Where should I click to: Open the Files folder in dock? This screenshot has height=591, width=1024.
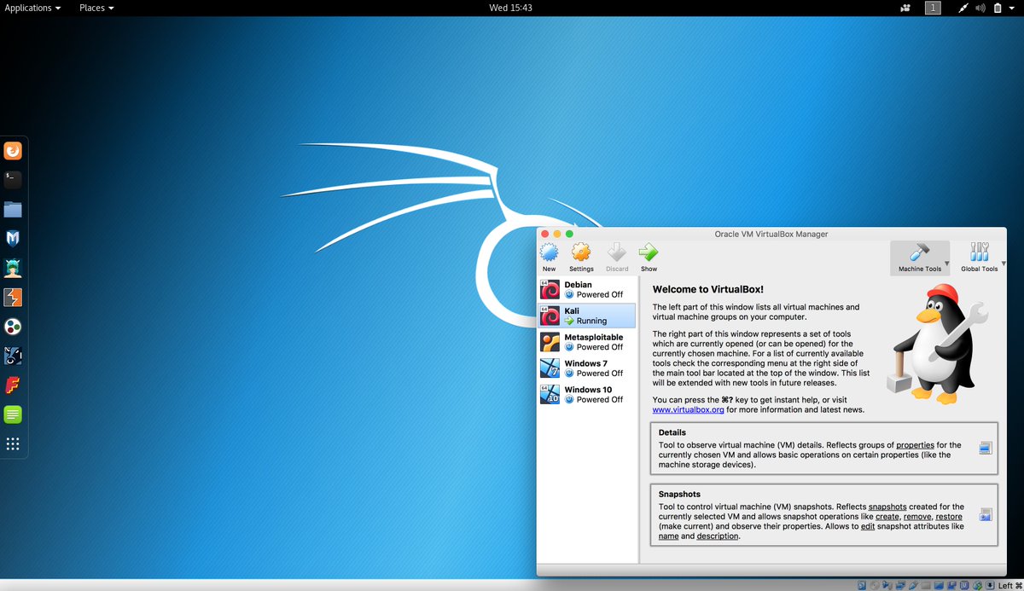(x=13, y=209)
